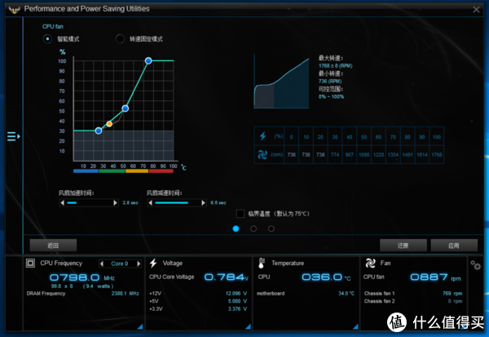Select the smart mode radio button
Screen dimensions: 489x337
(x=47, y=38)
